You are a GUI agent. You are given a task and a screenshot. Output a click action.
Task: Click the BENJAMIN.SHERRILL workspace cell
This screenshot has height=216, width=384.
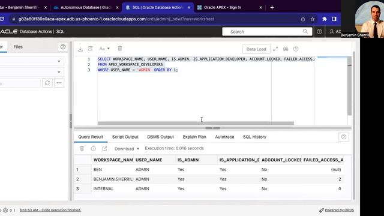click(113, 179)
